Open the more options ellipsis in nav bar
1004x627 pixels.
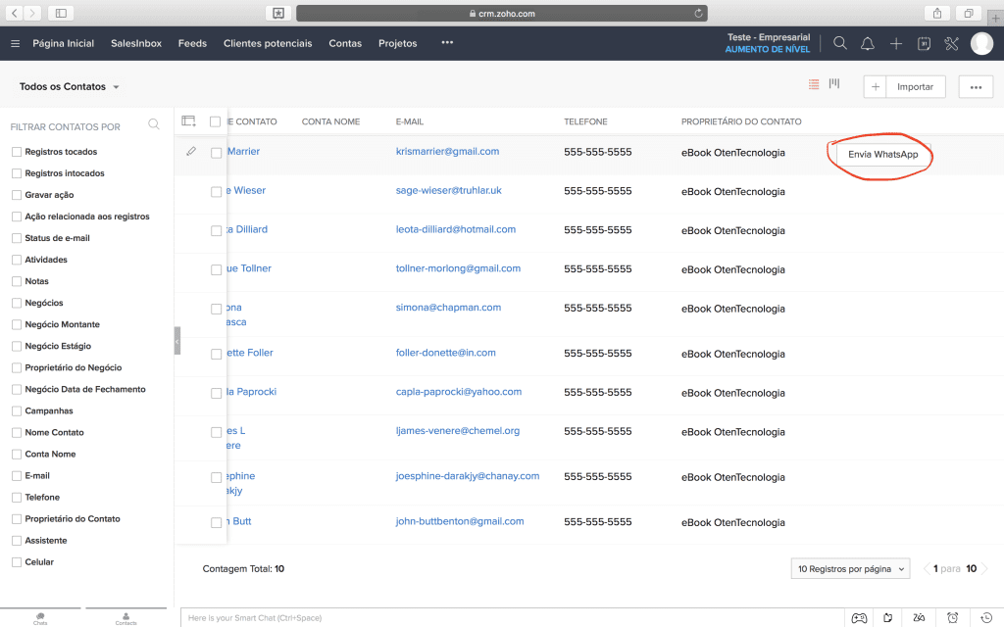(447, 43)
